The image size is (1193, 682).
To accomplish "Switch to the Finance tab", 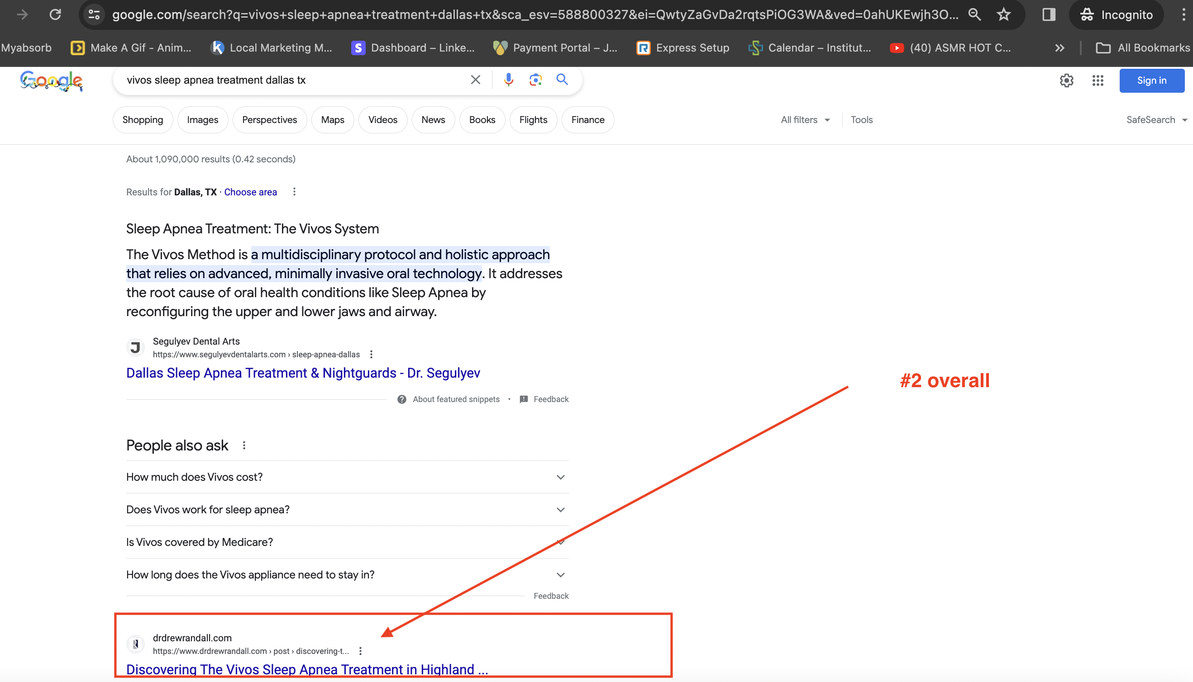I will point(588,120).
